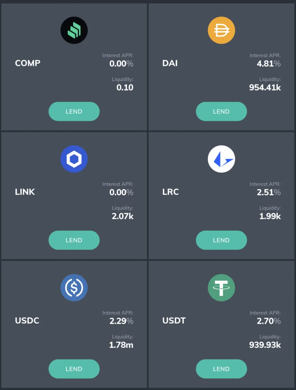This screenshot has width=296, height=390.
Task: Click DAI liquidity 954.41k figure
Action: tap(265, 88)
